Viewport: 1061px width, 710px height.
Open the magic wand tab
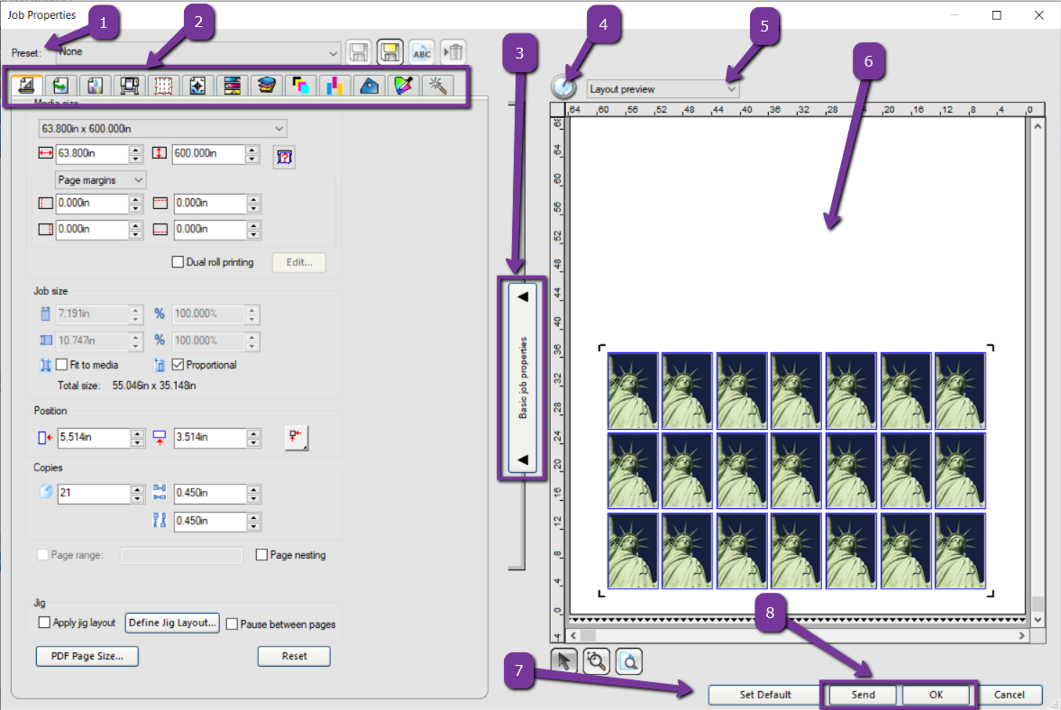(438, 86)
